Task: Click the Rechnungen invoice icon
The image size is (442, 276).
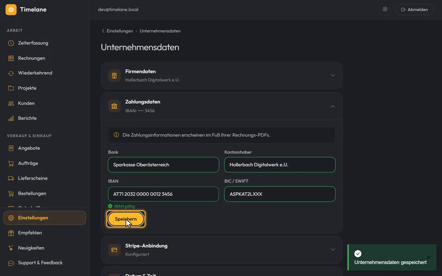Action: 11,58
